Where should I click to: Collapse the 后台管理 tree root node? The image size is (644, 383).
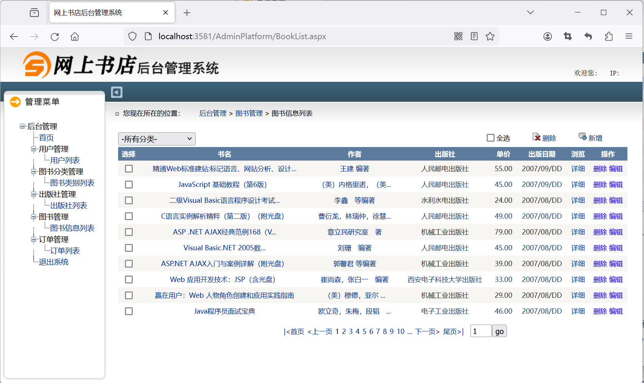point(22,126)
